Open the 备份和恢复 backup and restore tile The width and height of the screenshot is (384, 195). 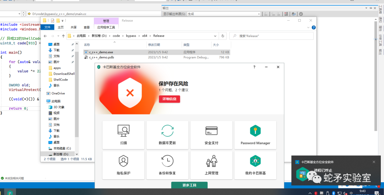(167, 165)
